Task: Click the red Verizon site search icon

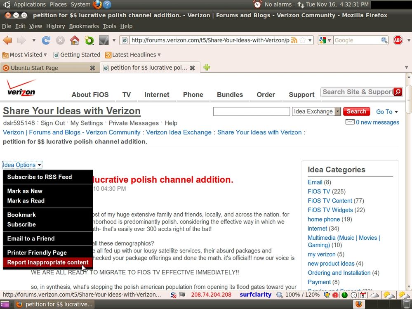Action: (398, 92)
